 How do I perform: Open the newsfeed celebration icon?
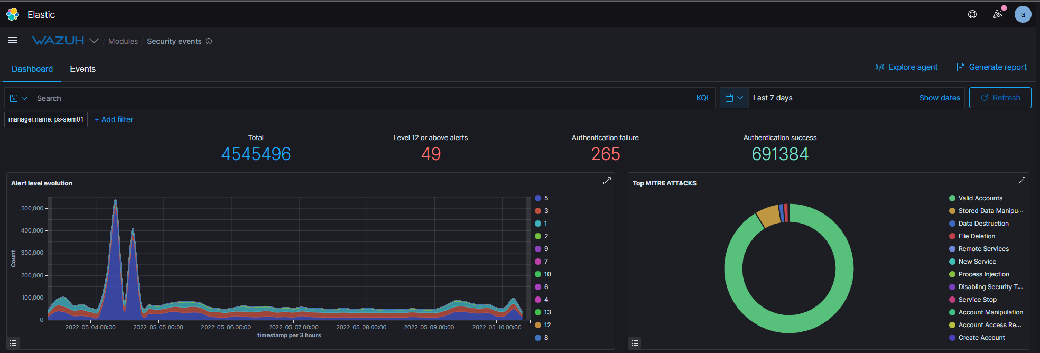pos(998,14)
